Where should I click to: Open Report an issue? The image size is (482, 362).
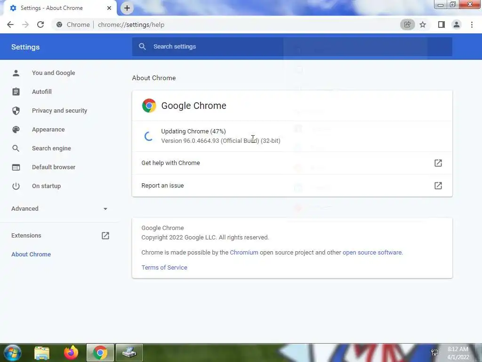click(292, 186)
